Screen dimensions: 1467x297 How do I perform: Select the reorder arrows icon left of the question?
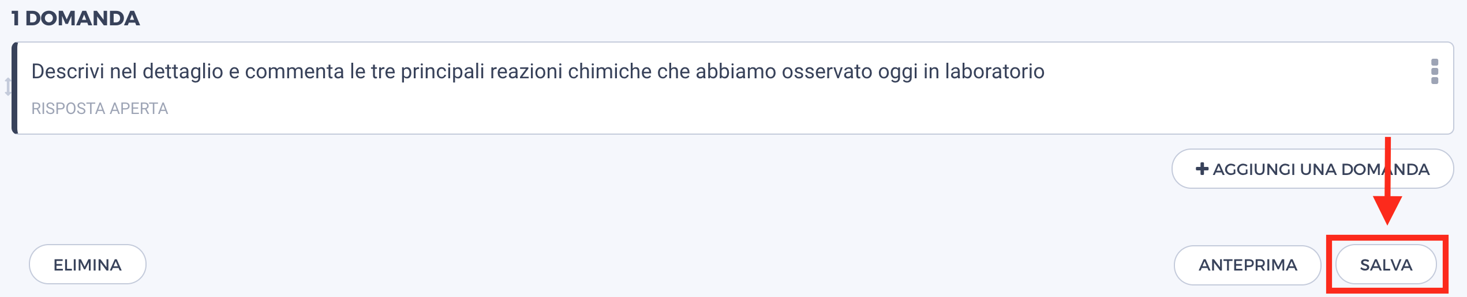click(8, 87)
